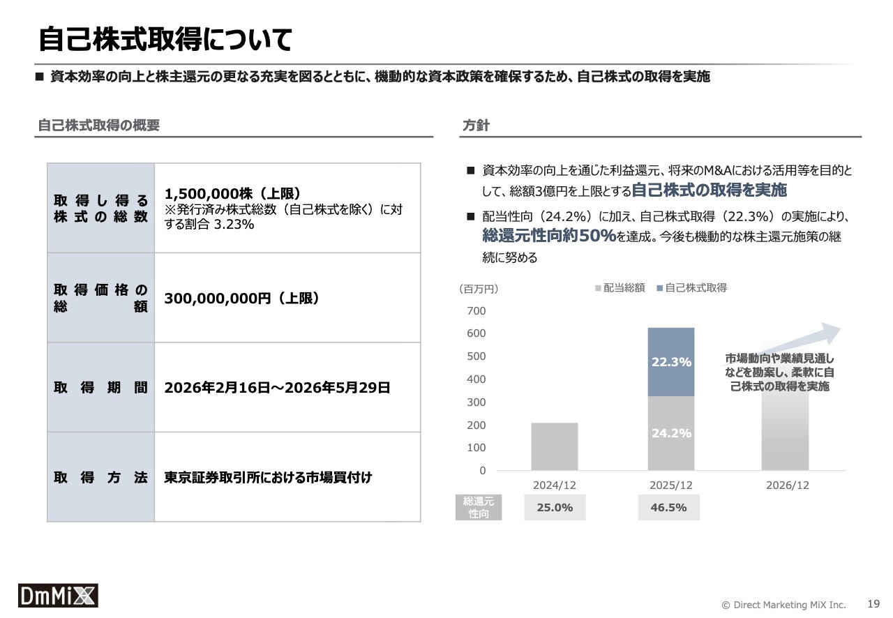Click the slide title 自己株式取得について
The width and height of the screenshot is (893, 618).
tap(165, 40)
